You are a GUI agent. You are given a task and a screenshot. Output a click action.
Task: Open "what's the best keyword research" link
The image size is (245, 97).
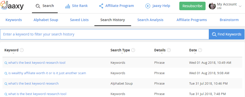[33, 83]
